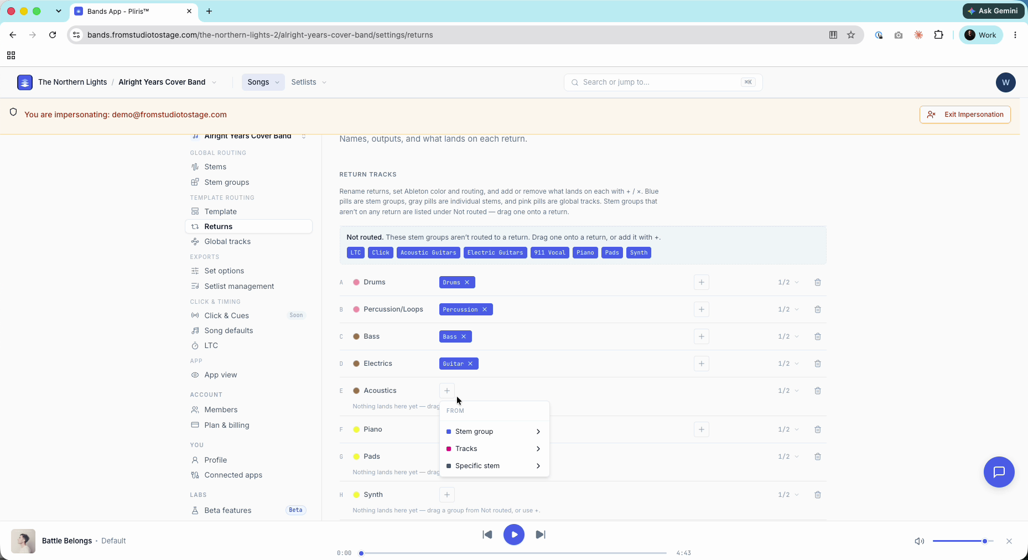The width and height of the screenshot is (1028, 560).
Task: Remove the Bass pill from Bass return
Action: coord(464,336)
